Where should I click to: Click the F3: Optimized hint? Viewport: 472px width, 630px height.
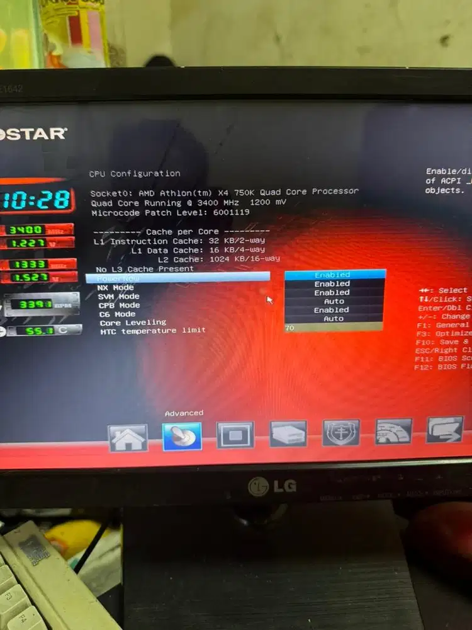444,333
